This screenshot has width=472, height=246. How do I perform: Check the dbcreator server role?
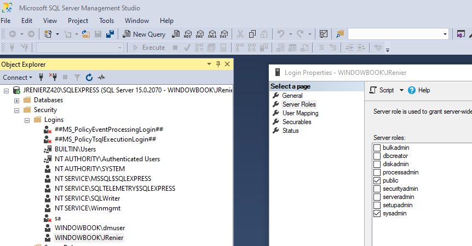(377, 156)
